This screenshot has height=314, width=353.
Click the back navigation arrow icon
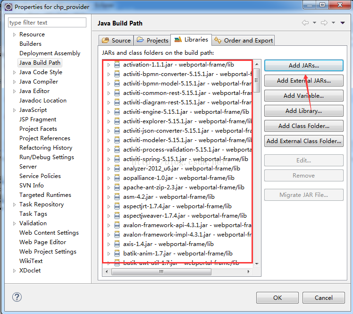click(305, 23)
